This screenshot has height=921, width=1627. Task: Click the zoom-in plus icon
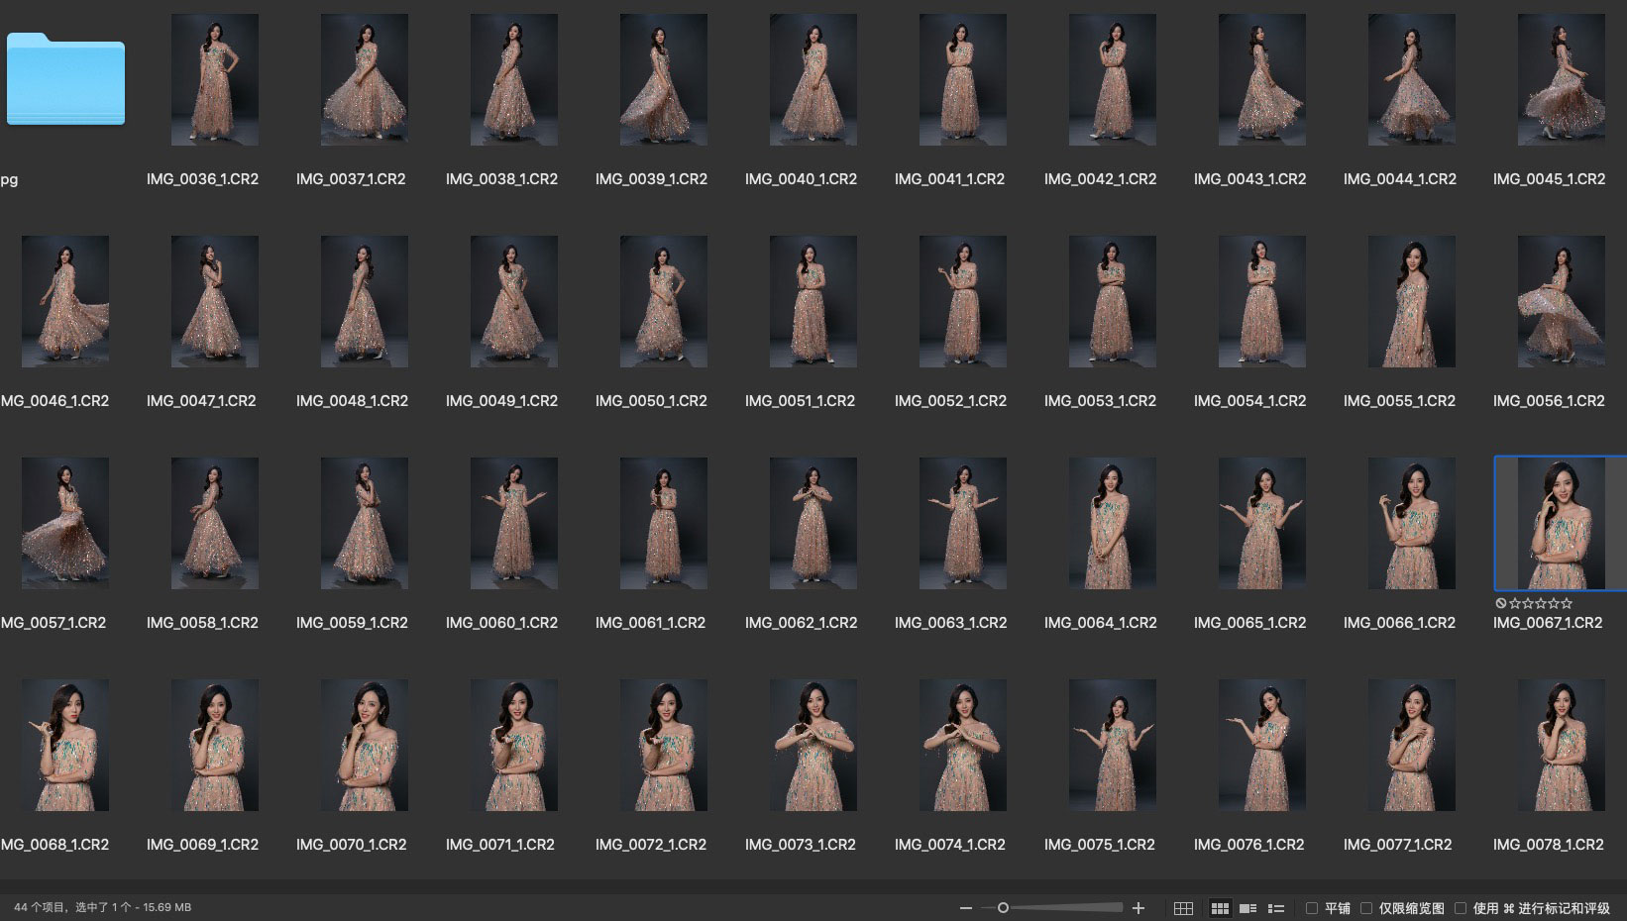pos(1139,908)
